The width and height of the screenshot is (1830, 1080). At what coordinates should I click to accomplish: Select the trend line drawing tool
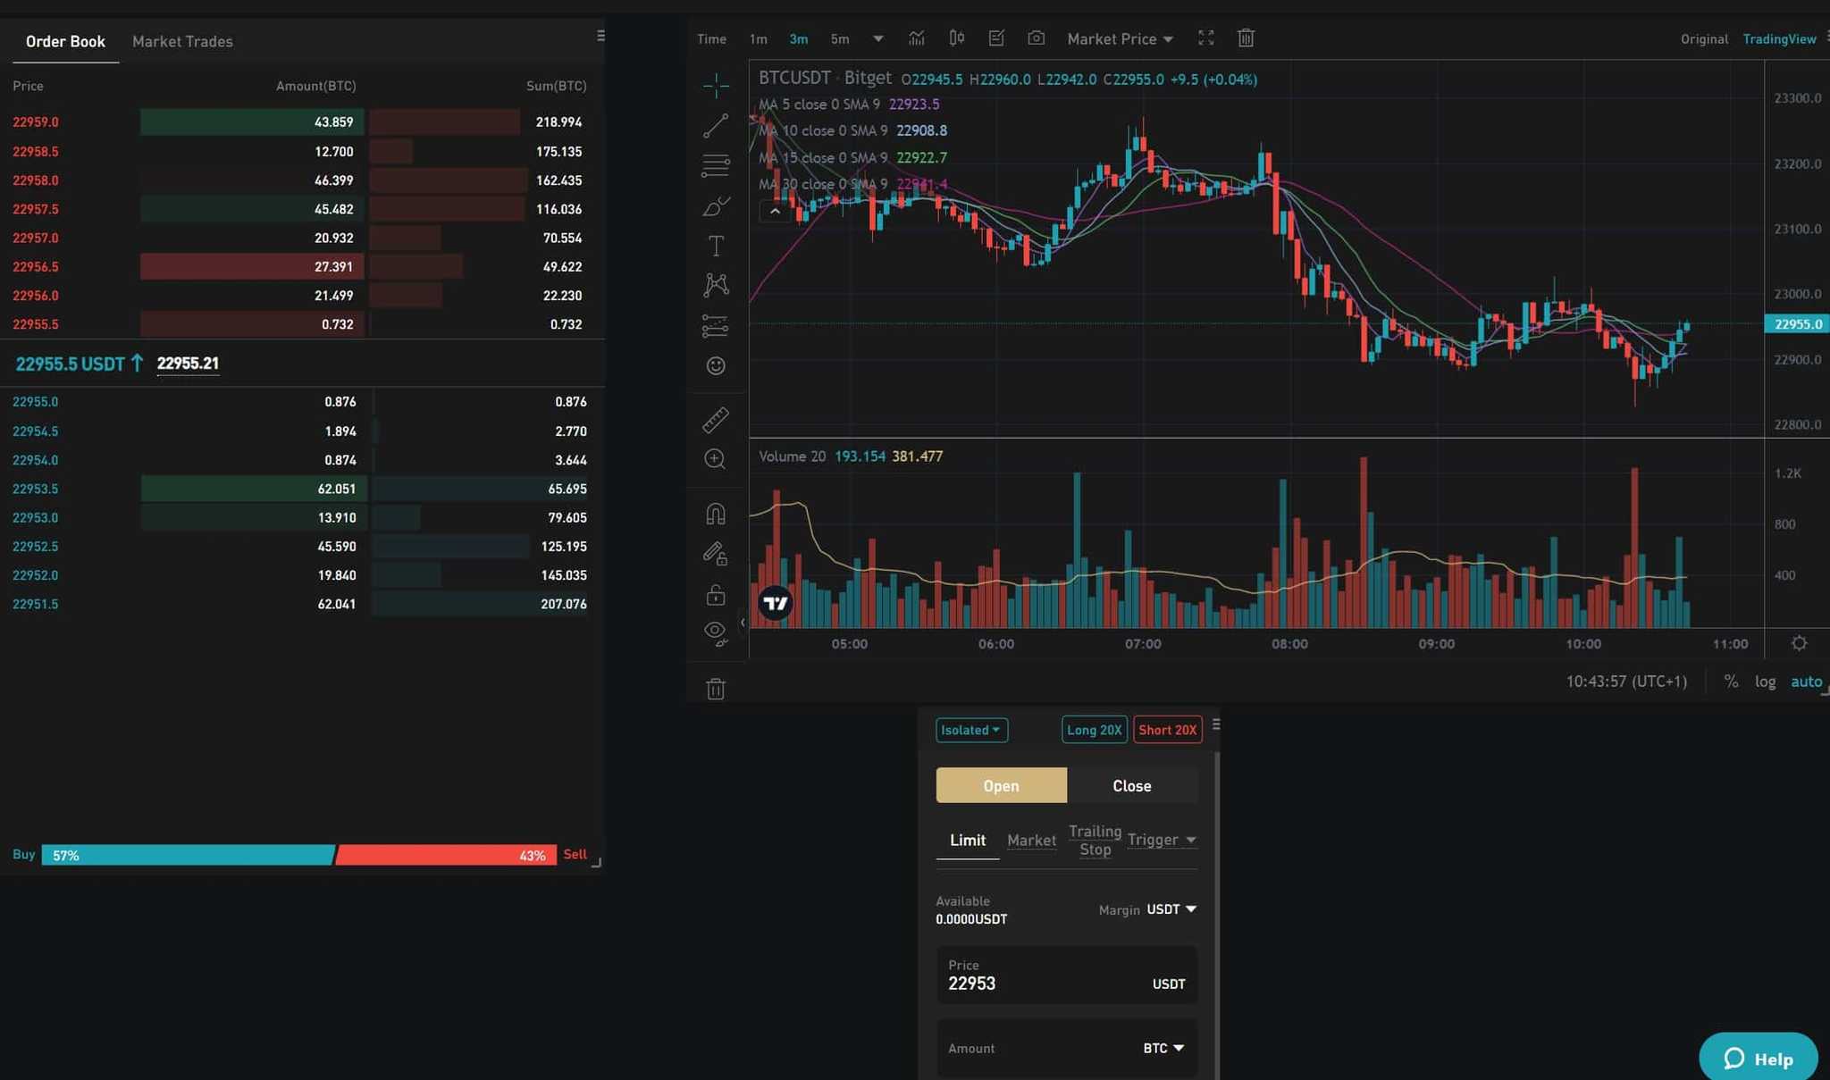(715, 125)
